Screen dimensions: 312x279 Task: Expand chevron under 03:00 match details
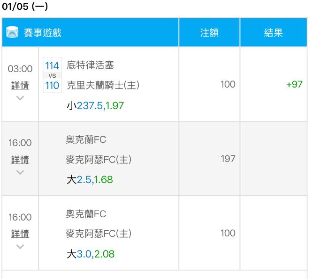[20, 98]
